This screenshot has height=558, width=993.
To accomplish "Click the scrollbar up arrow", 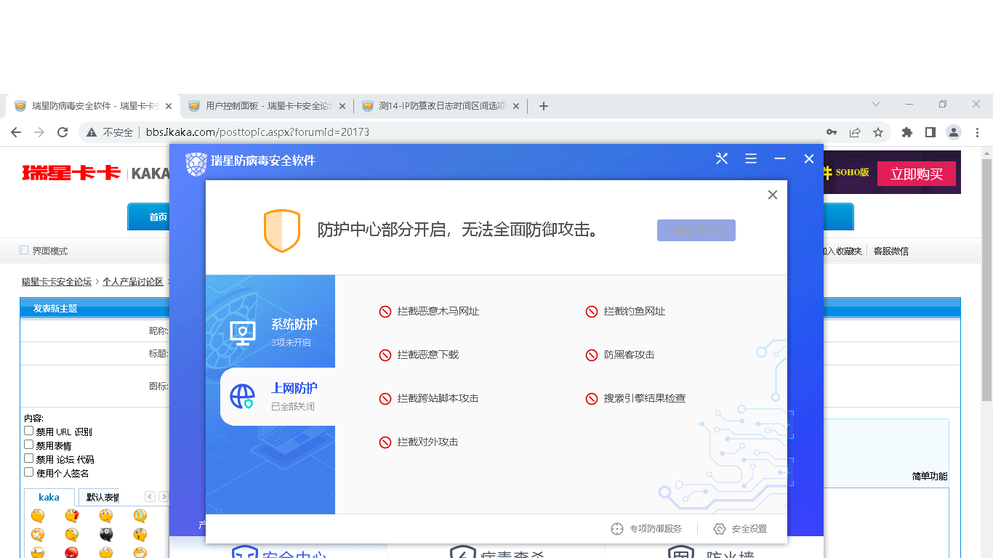I will [x=986, y=153].
